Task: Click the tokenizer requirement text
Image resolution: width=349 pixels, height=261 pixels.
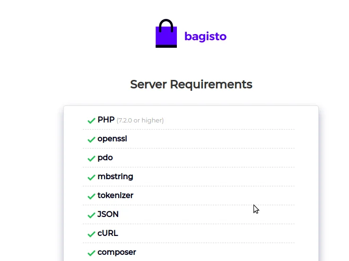Action: [115, 196]
